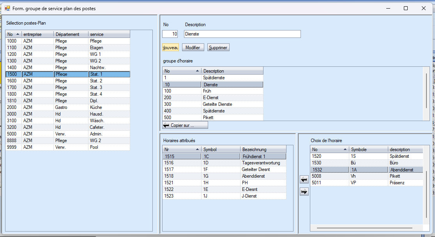Screen dimensions: 435x237
Task: Click the Symbole column header in Choix de l'horaire
Action: coord(368,150)
